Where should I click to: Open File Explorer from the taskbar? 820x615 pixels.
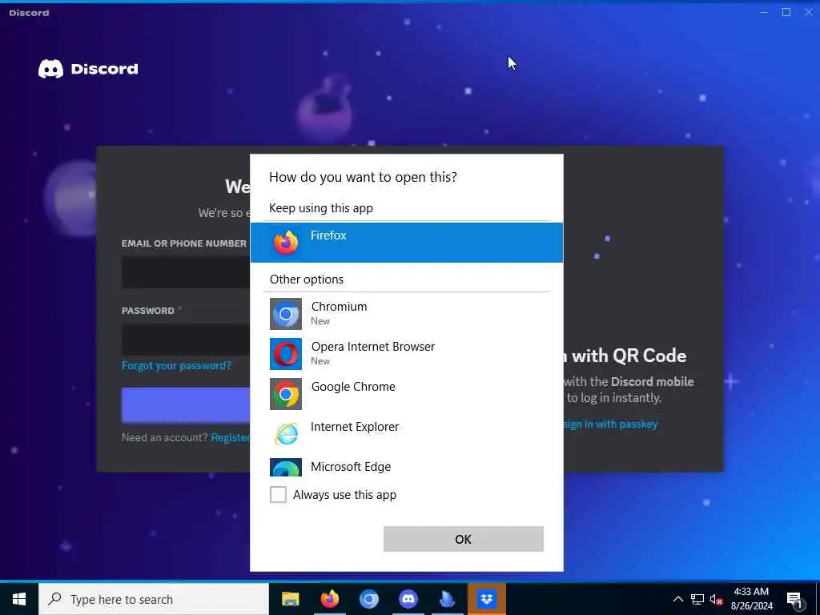click(x=290, y=599)
